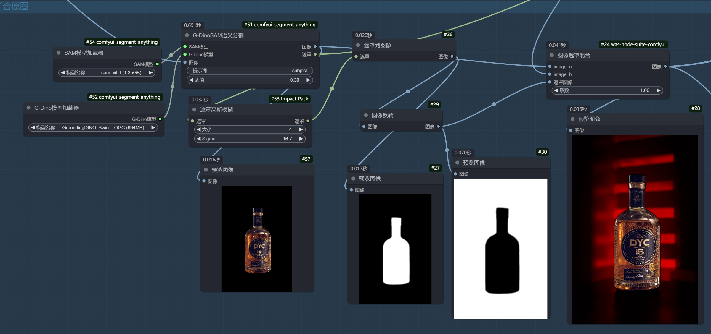Click the #54 comfyui_segment_anything badge
The image size is (711, 334).
(x=122, y=42)
